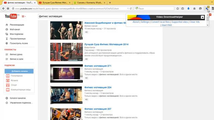Click the Фитнес мотивация 224 thumbnail
214x120 pixels.
pos(67,95)
